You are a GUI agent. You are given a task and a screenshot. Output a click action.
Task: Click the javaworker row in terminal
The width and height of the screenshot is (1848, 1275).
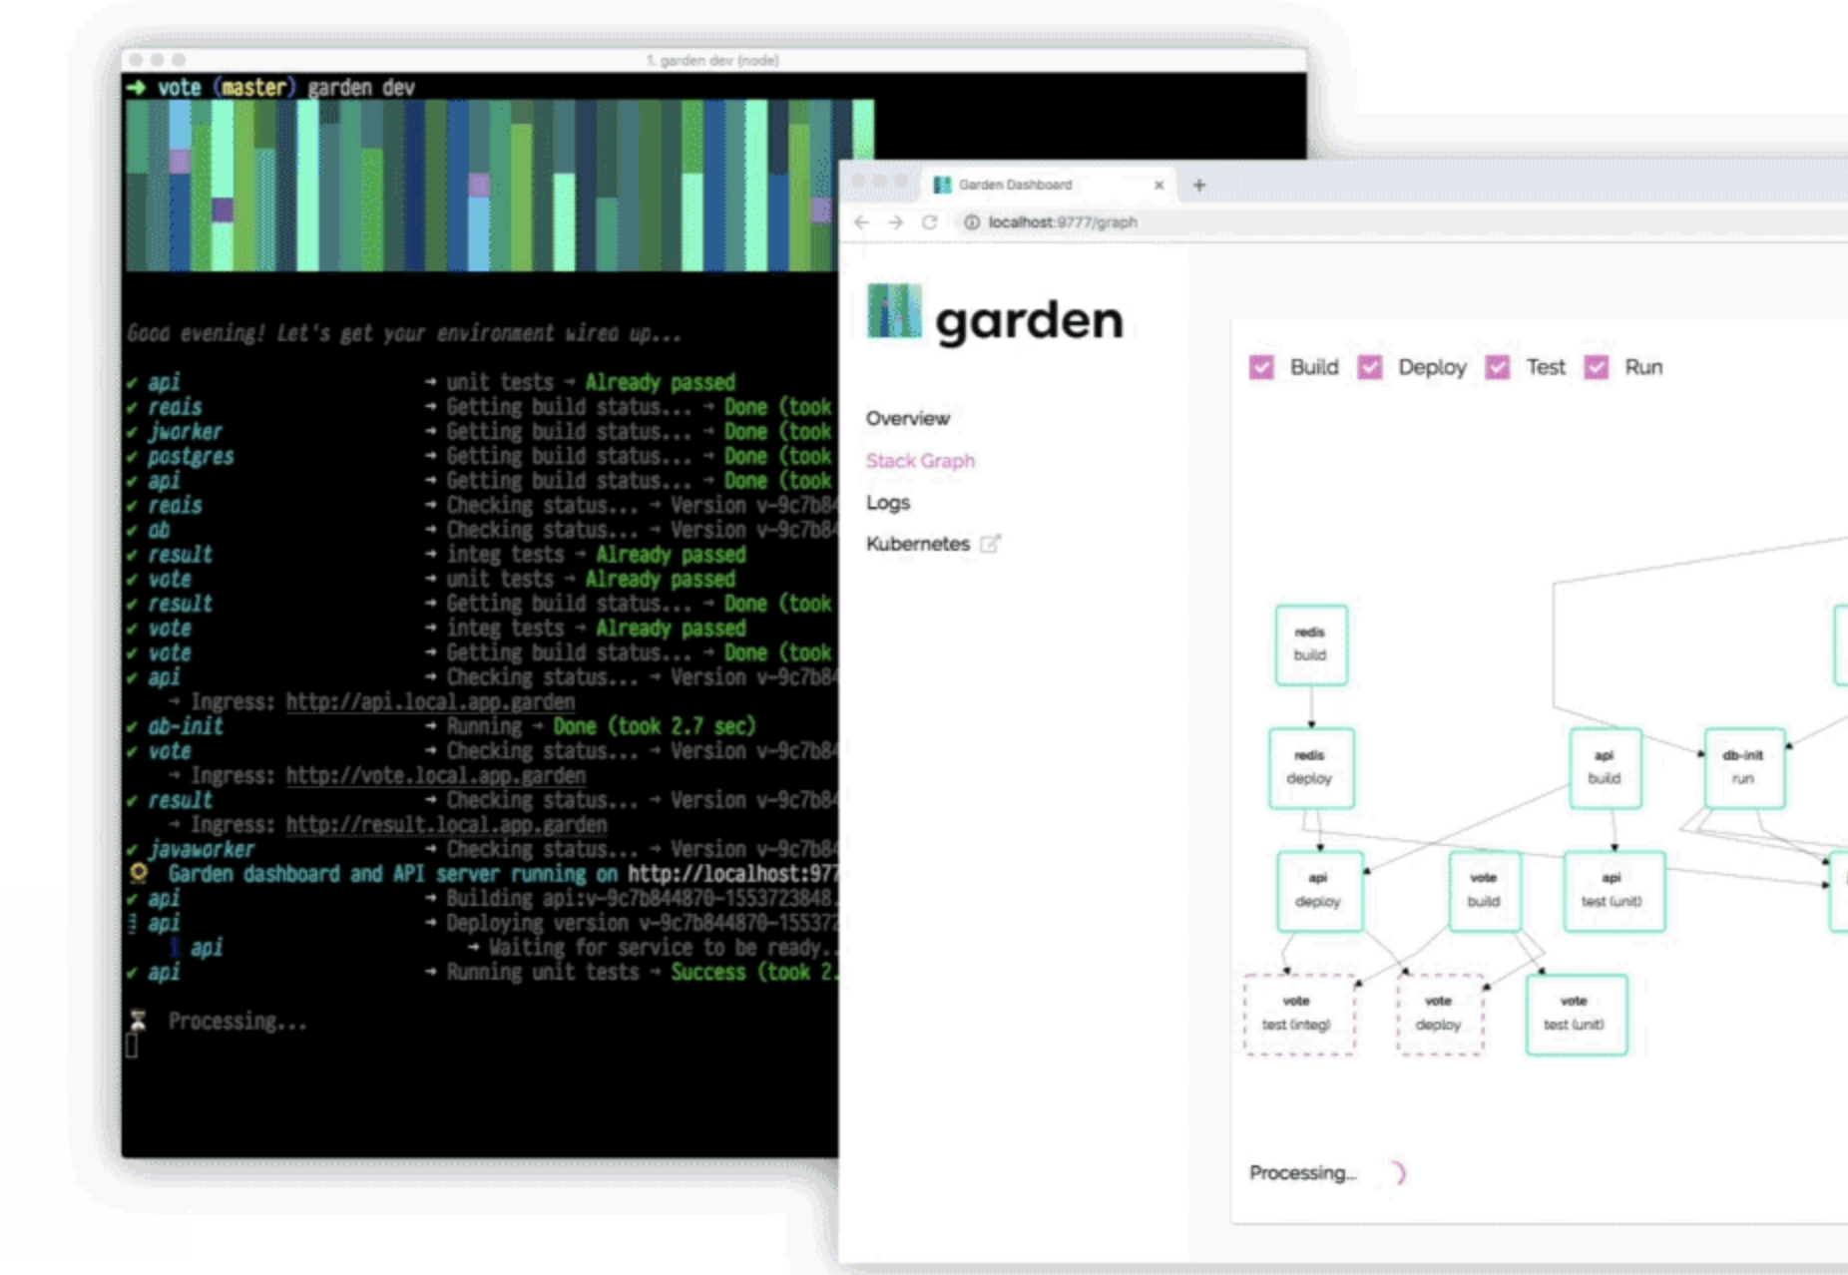[x=482, y=850]
